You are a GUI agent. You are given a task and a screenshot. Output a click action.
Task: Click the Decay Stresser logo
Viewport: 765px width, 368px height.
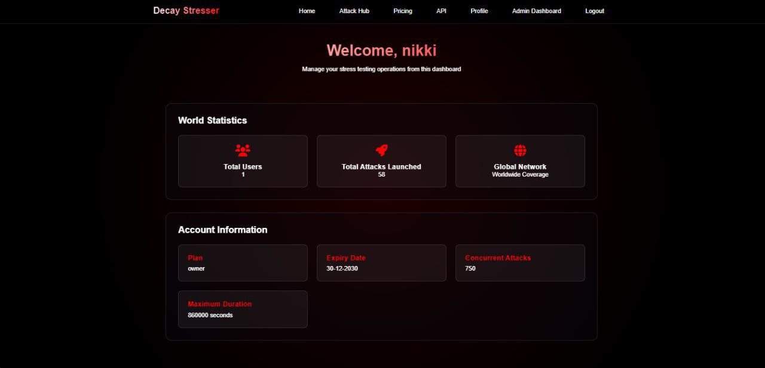(x=186, y=11)
